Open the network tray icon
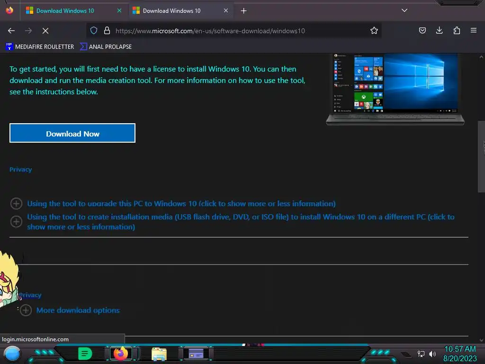Viewport: 485px width, 364px height. coord(421,354)
